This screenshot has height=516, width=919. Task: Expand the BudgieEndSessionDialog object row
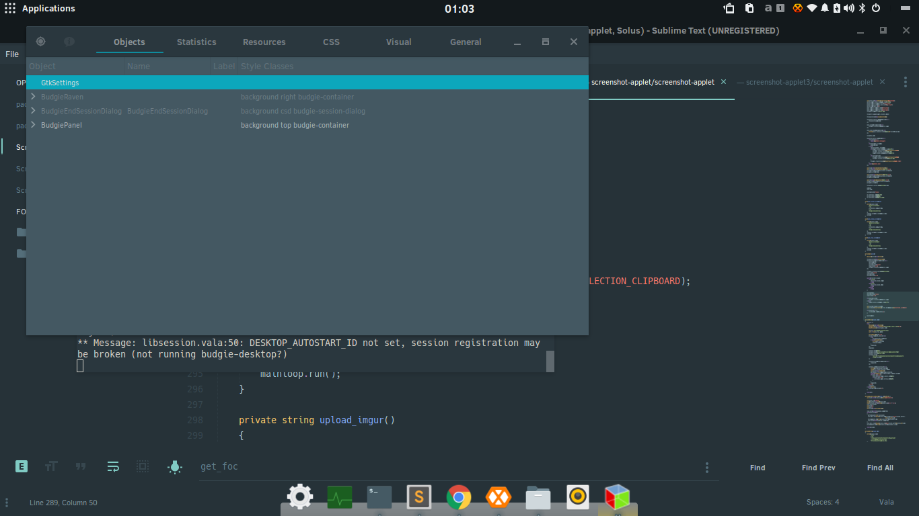coord(33,111)
